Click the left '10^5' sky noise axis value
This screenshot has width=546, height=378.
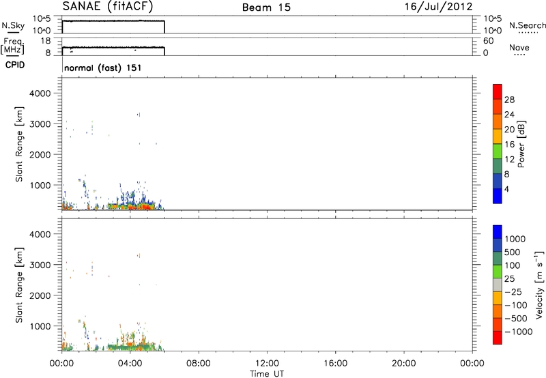pos(42,18)
